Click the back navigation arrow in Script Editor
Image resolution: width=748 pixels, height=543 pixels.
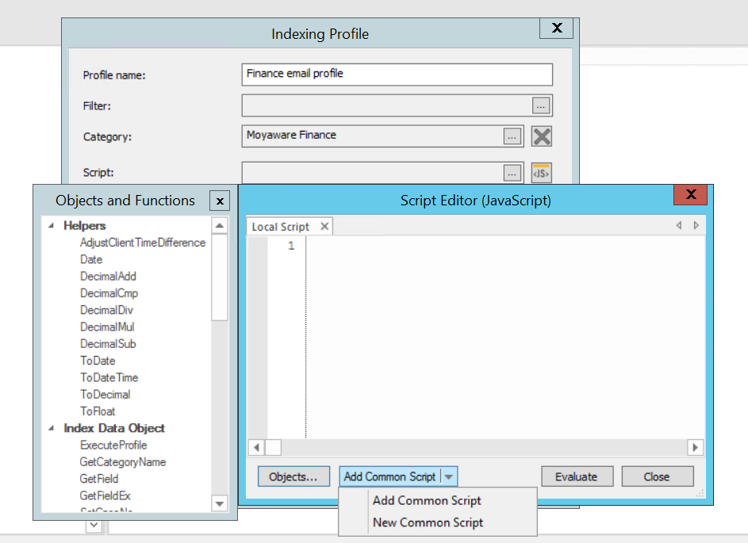tap(678, 225)
